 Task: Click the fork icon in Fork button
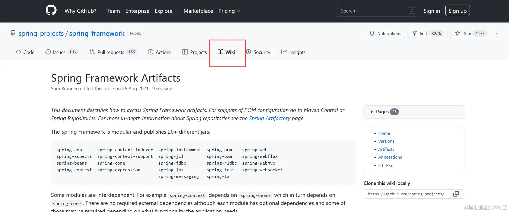coord(415,33)
